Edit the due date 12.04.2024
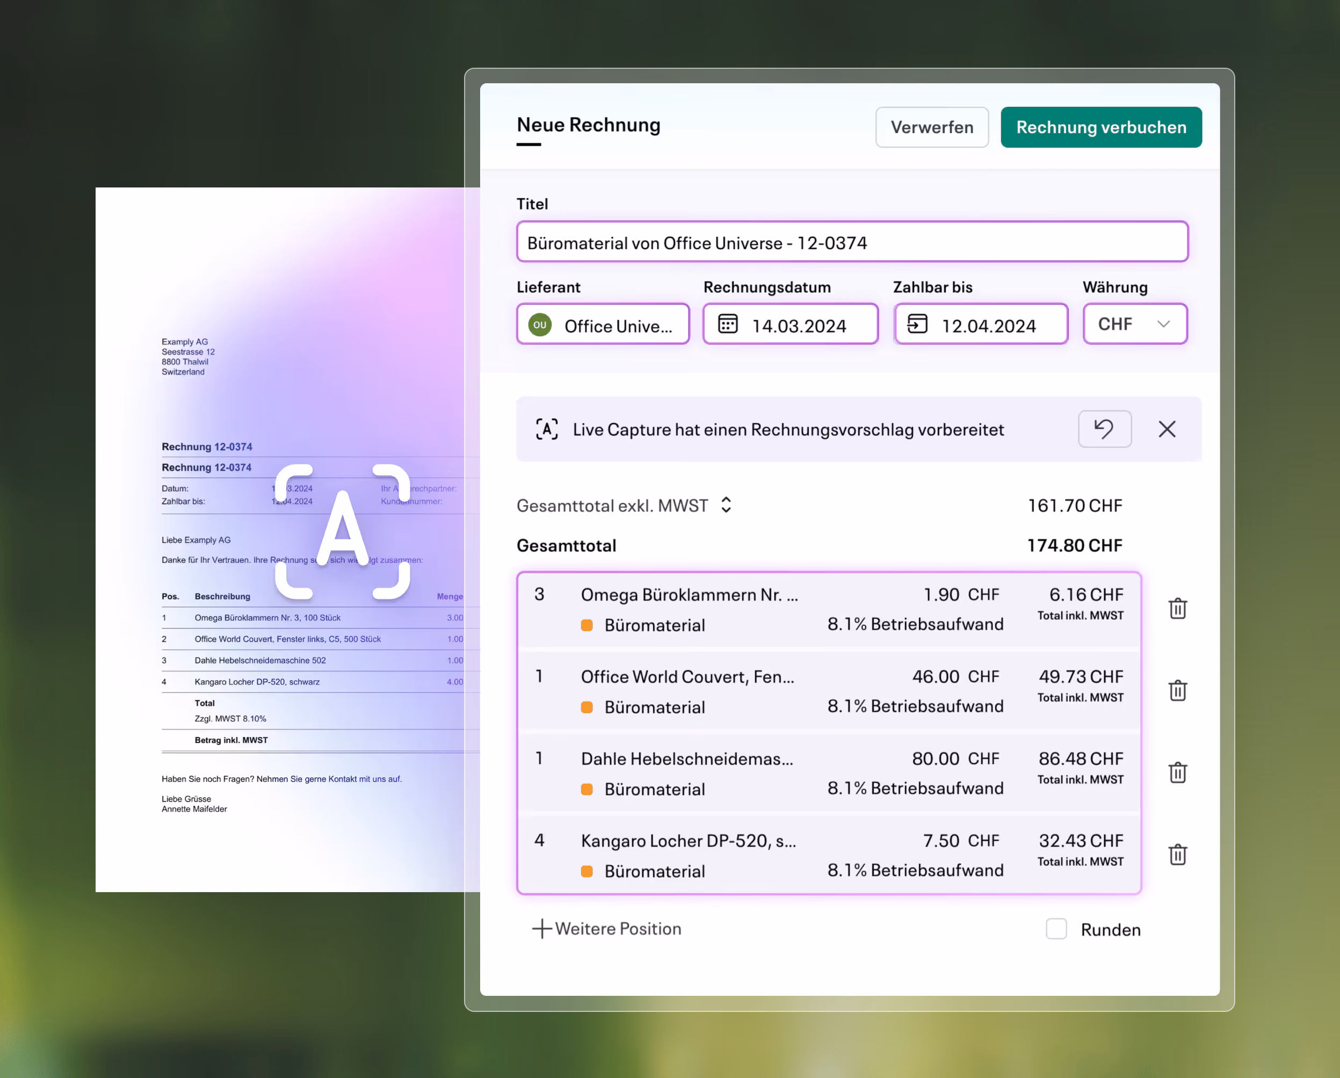The image size is (1340, 1078). [988, 325]
